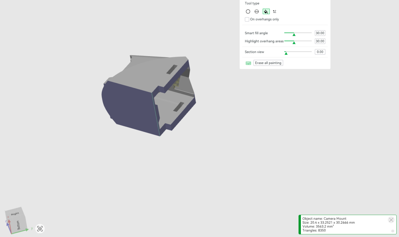The height and width of the screenshot is (237, 399).
Task: Click the Section view value field
Action: (x=320, y=52)
